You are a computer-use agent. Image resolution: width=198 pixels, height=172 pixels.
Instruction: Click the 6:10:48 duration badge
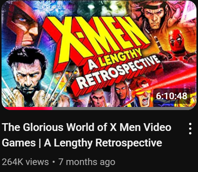click(172, 96)
